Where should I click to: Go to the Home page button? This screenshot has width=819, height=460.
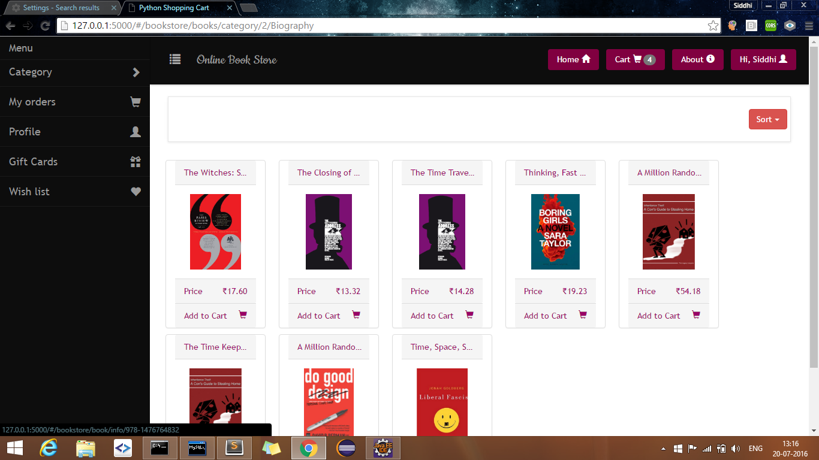tap(573, 59)
